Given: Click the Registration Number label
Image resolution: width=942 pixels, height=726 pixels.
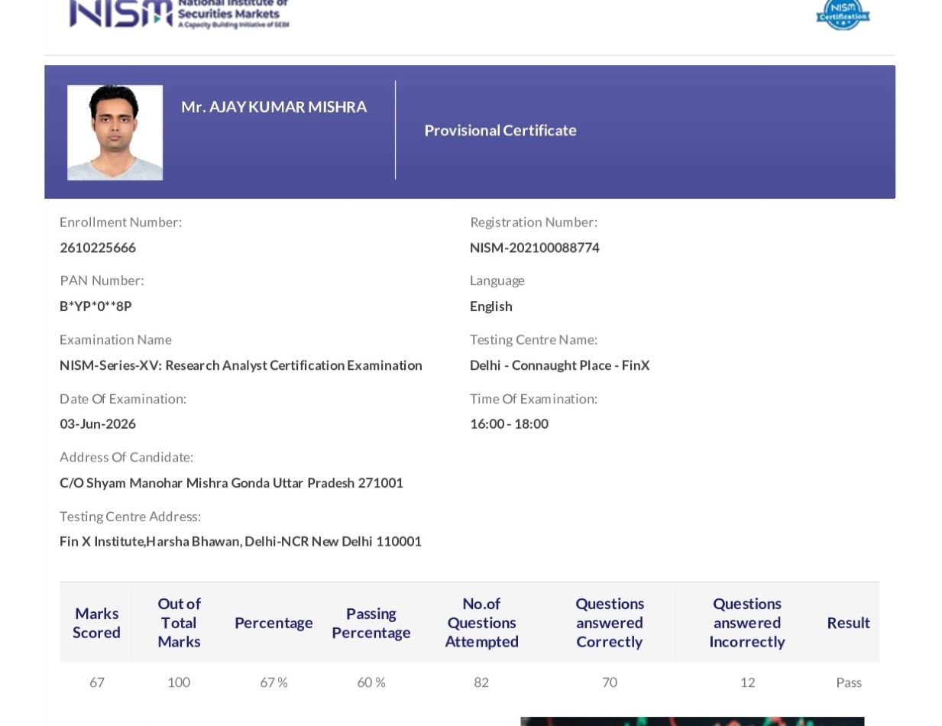Looking at the screenshot, I should pos(533,222).
